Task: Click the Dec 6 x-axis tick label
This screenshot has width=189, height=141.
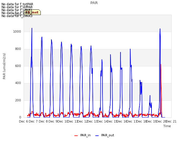Action: coord(24,121)
